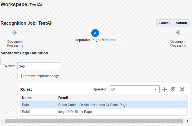Click the Separator Page Definition step label
The height and width of the screenshot is (126, 192).
[x=95, y=40]
